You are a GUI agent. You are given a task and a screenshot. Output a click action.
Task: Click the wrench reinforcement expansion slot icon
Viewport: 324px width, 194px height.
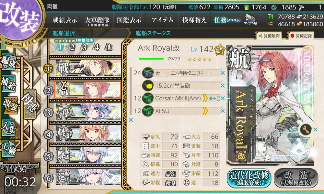pyautogui.click(x=306, y=130)
